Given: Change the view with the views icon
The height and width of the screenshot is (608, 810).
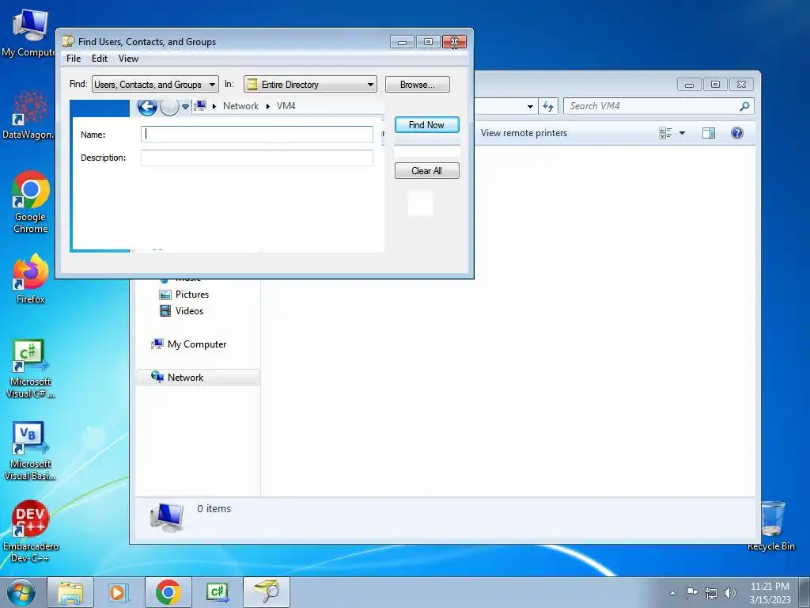Looking at the screenshot, I should (x=665, y=133).
